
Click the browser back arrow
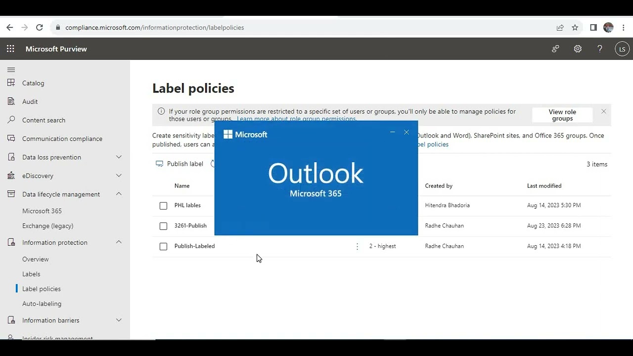[9, 28]
